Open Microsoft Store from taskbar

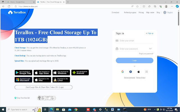(x=64, y=109)
